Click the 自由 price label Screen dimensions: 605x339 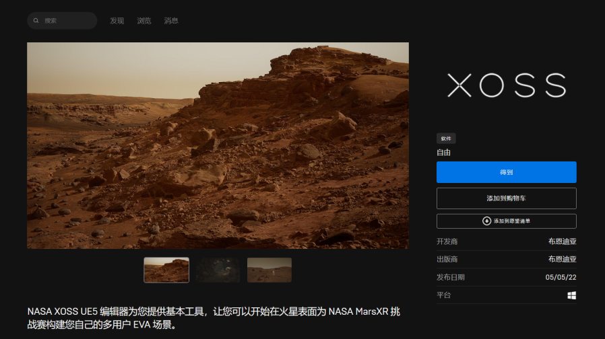443,153
